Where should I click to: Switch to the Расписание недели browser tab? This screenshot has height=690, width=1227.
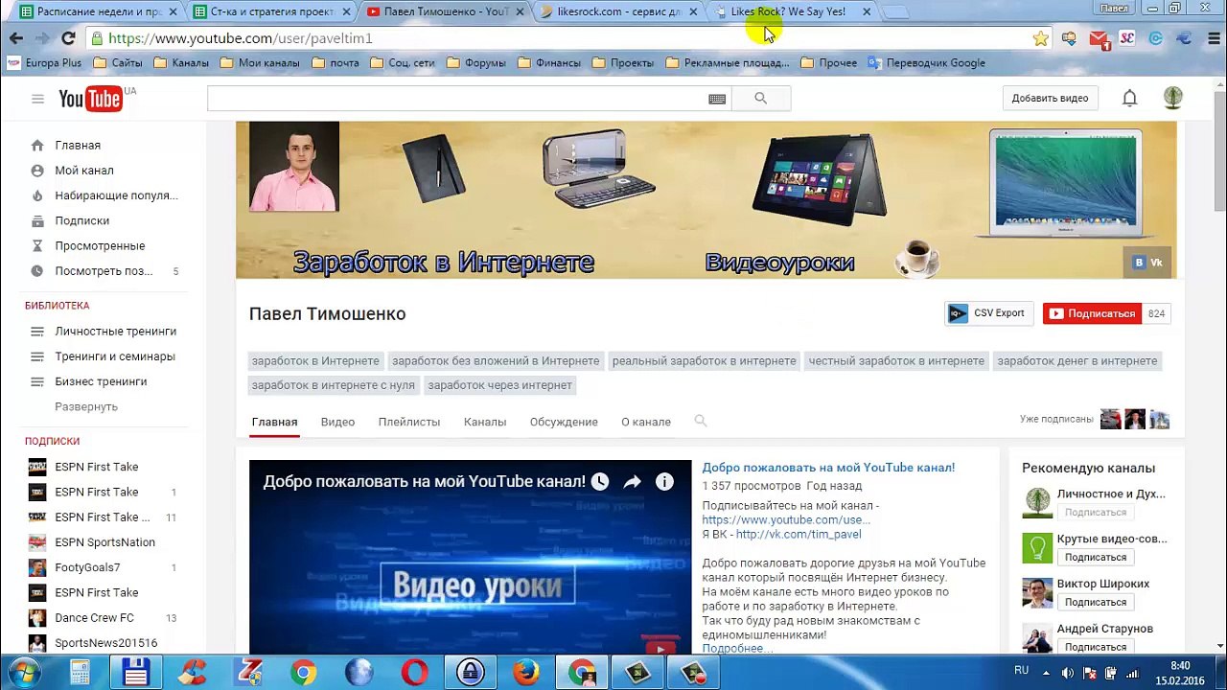[97, 11]
